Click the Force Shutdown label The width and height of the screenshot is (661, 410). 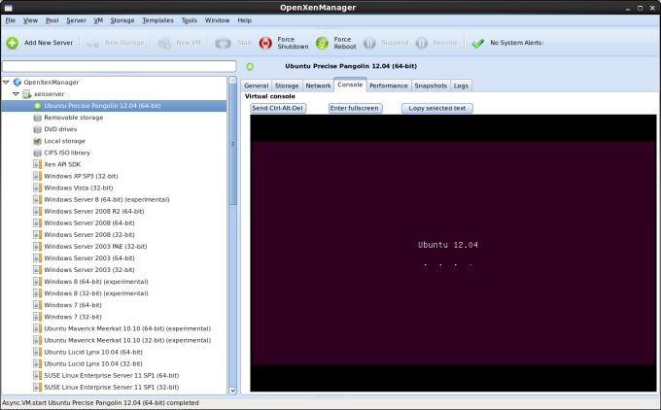tap(293, 43)
